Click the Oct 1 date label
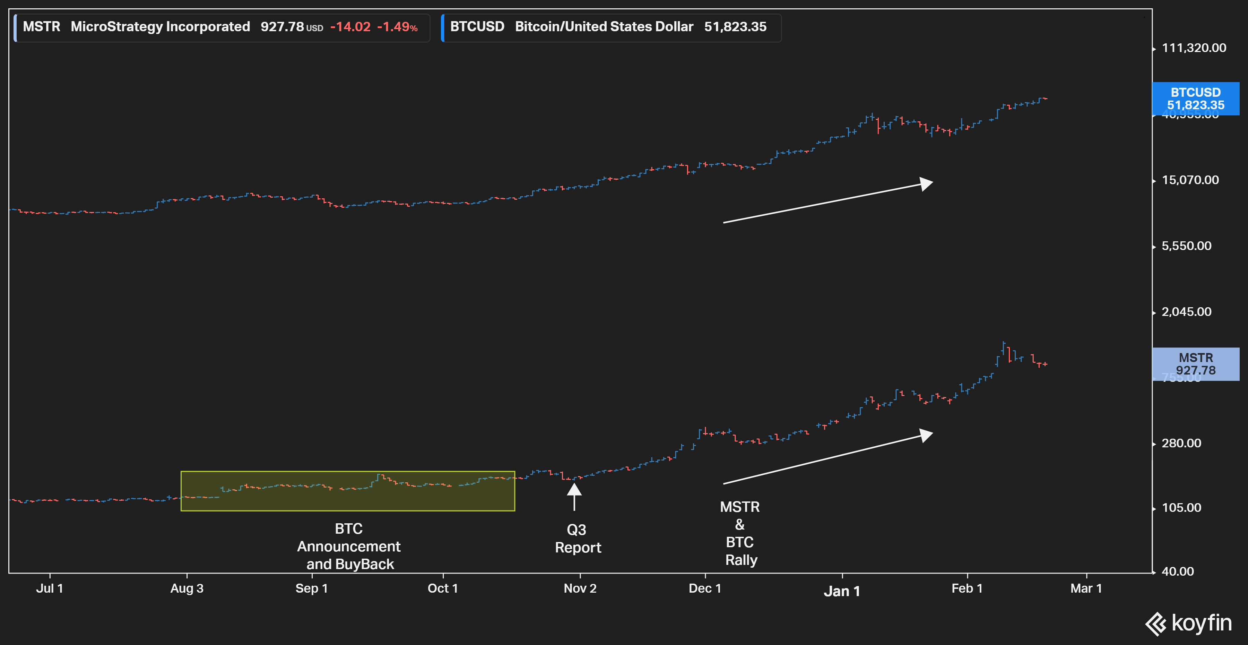The width and height of the screenshot is (1248, 645). coord(442,588)
